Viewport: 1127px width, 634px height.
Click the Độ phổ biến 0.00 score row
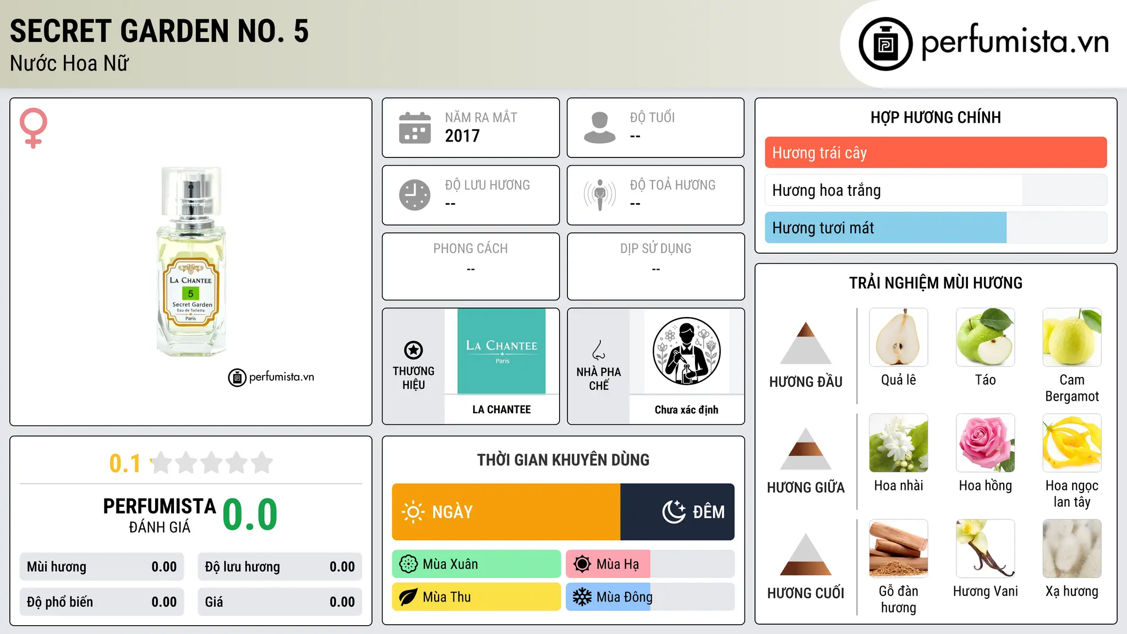[x=102, y=602]
